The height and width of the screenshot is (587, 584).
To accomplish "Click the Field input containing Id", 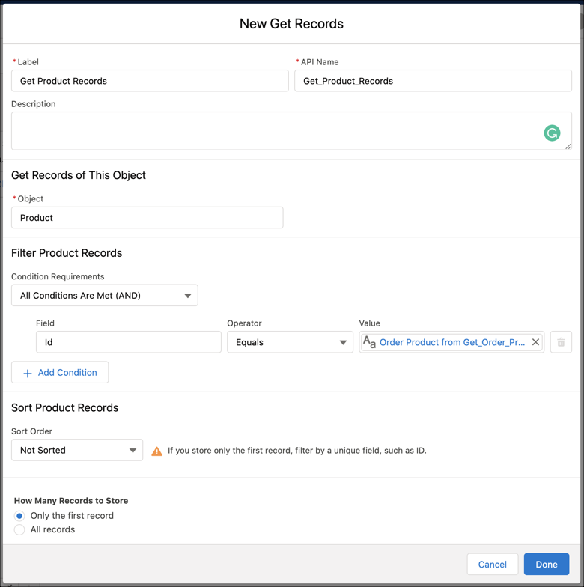I will (129, 341).
